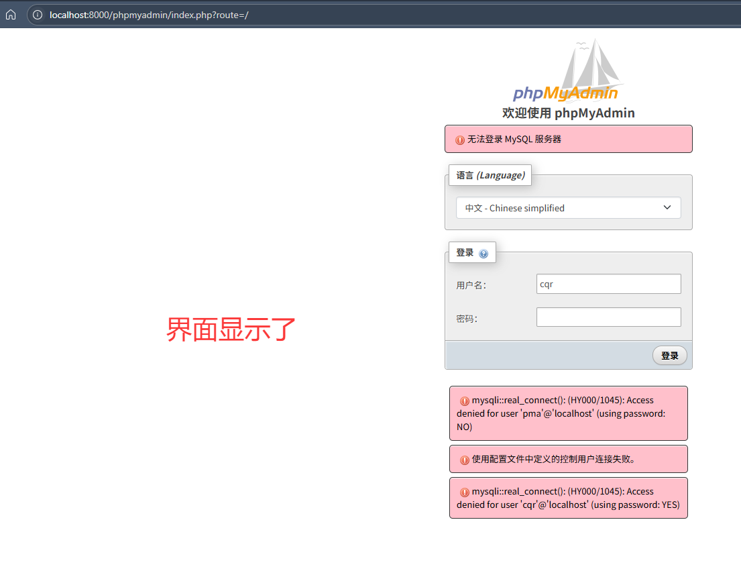Open the site info icon in address bar
This screenshot has height=573, width=741.
38,15
